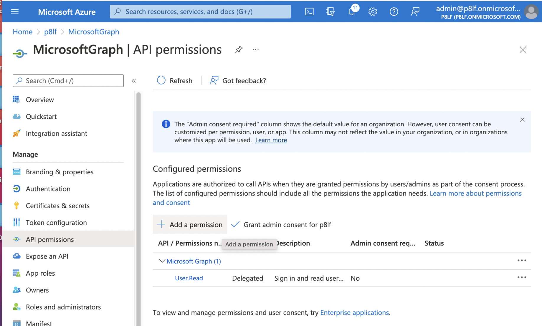Open the portal hamburger menu
The image size is (542, 326).
[15, 12]
